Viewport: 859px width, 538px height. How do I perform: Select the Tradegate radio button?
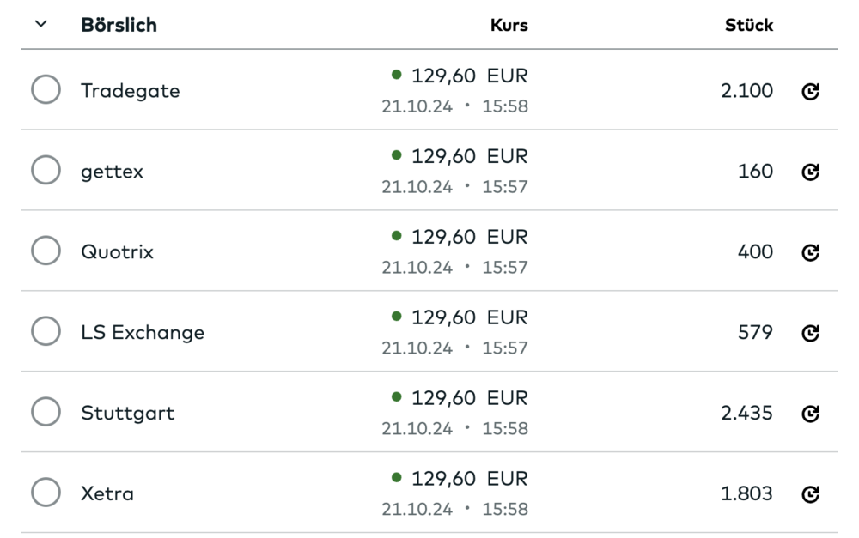coord(46,89)
